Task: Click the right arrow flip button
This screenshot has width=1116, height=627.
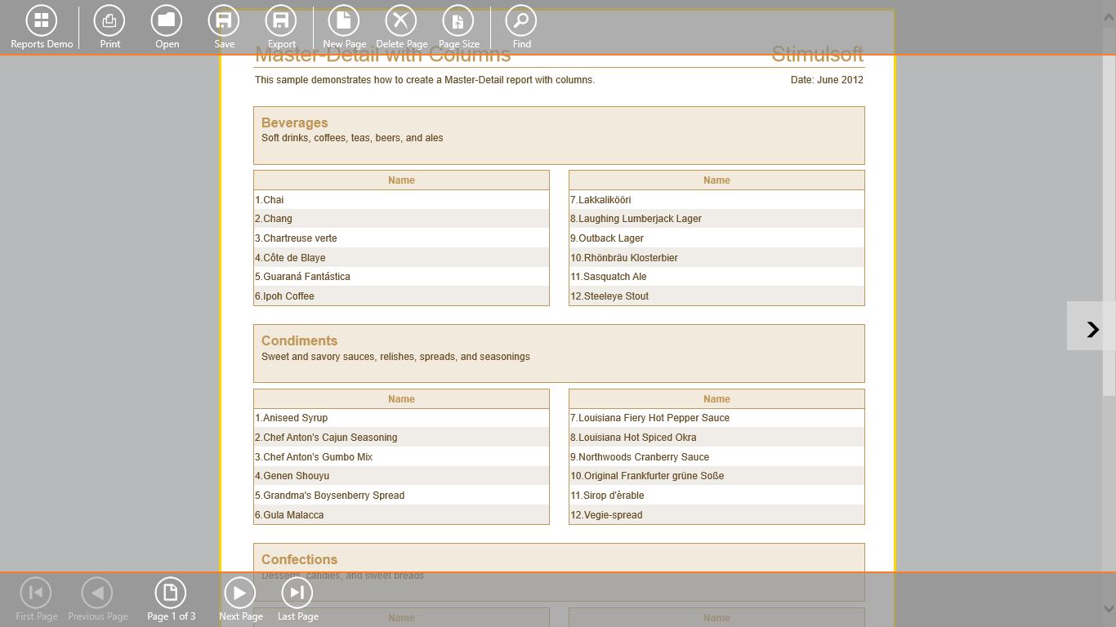Action: point(1091,326)
